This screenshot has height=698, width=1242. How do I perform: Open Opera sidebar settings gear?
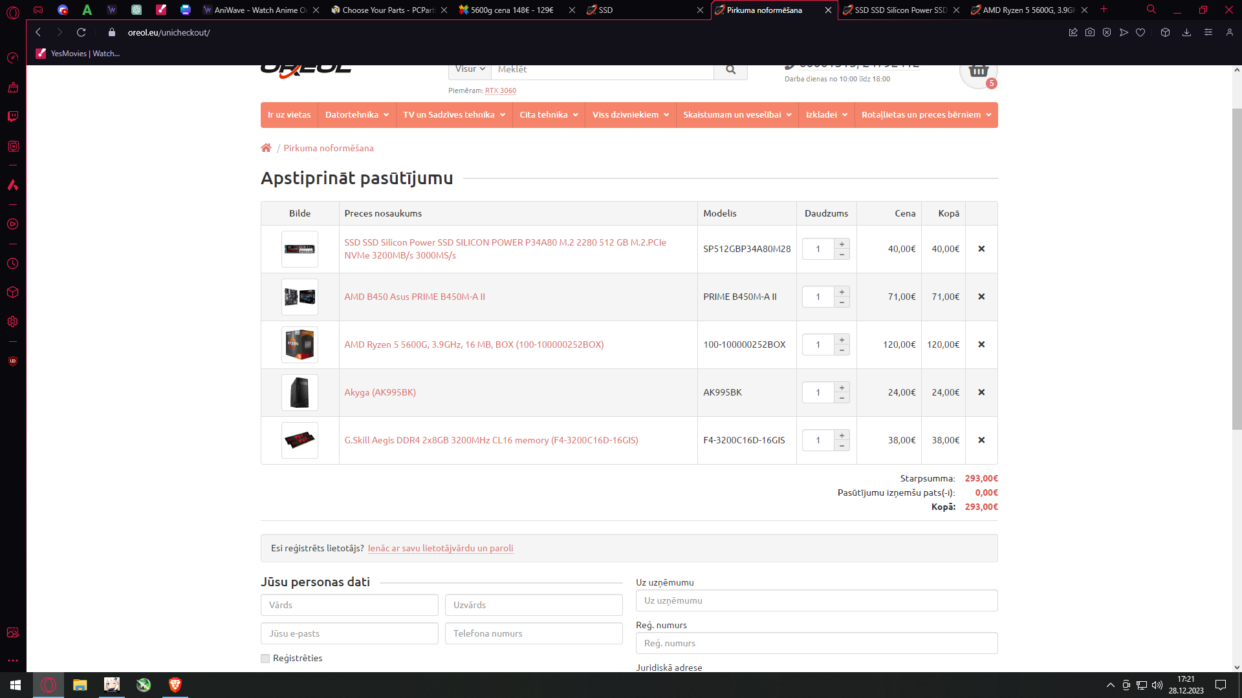click(x=13, y=322)
